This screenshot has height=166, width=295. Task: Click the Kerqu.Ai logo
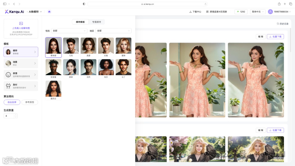coord(14,12)
